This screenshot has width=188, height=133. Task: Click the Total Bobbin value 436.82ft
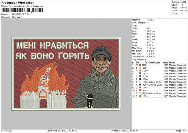click(151, 56)
